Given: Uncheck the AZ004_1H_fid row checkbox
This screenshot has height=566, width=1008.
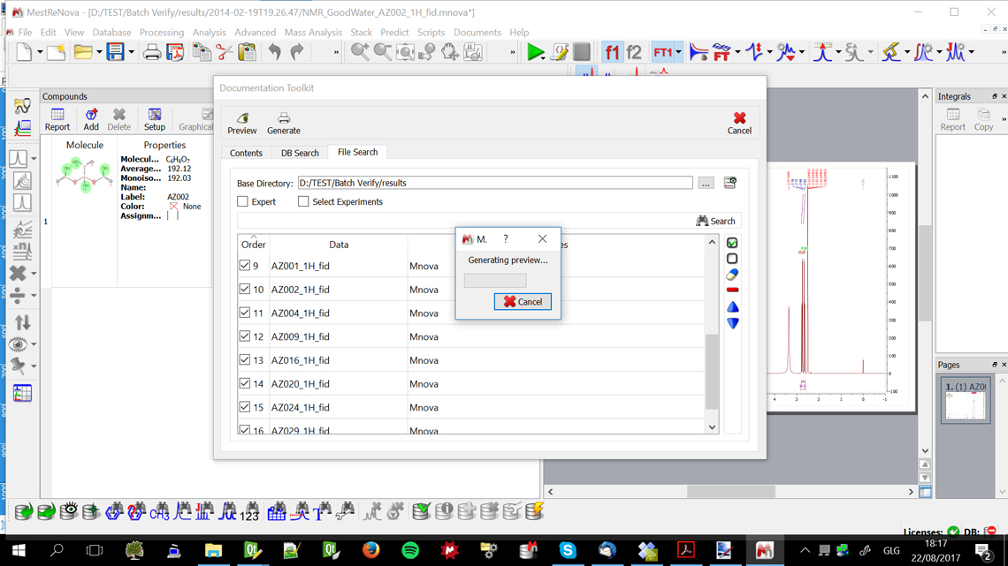Looking at the screenshot, I should point(245,313).
